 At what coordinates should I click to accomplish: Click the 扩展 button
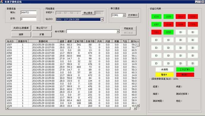coord(42,35)
